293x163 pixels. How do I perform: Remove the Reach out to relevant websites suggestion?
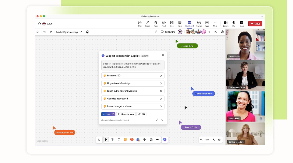pos(161,91)
